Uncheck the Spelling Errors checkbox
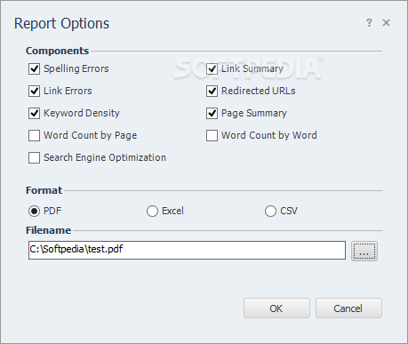This screenshot has width=408, height=344. [x=34, y=68]
